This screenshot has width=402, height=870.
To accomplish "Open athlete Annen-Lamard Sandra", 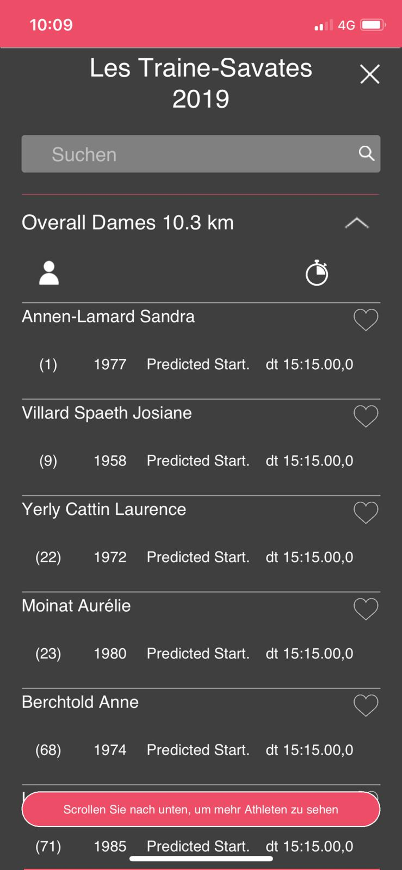I will click(x=108, y=317).
